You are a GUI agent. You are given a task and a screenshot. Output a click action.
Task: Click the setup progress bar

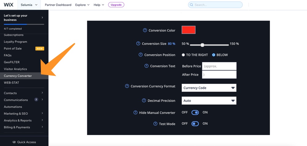(24, 24)
